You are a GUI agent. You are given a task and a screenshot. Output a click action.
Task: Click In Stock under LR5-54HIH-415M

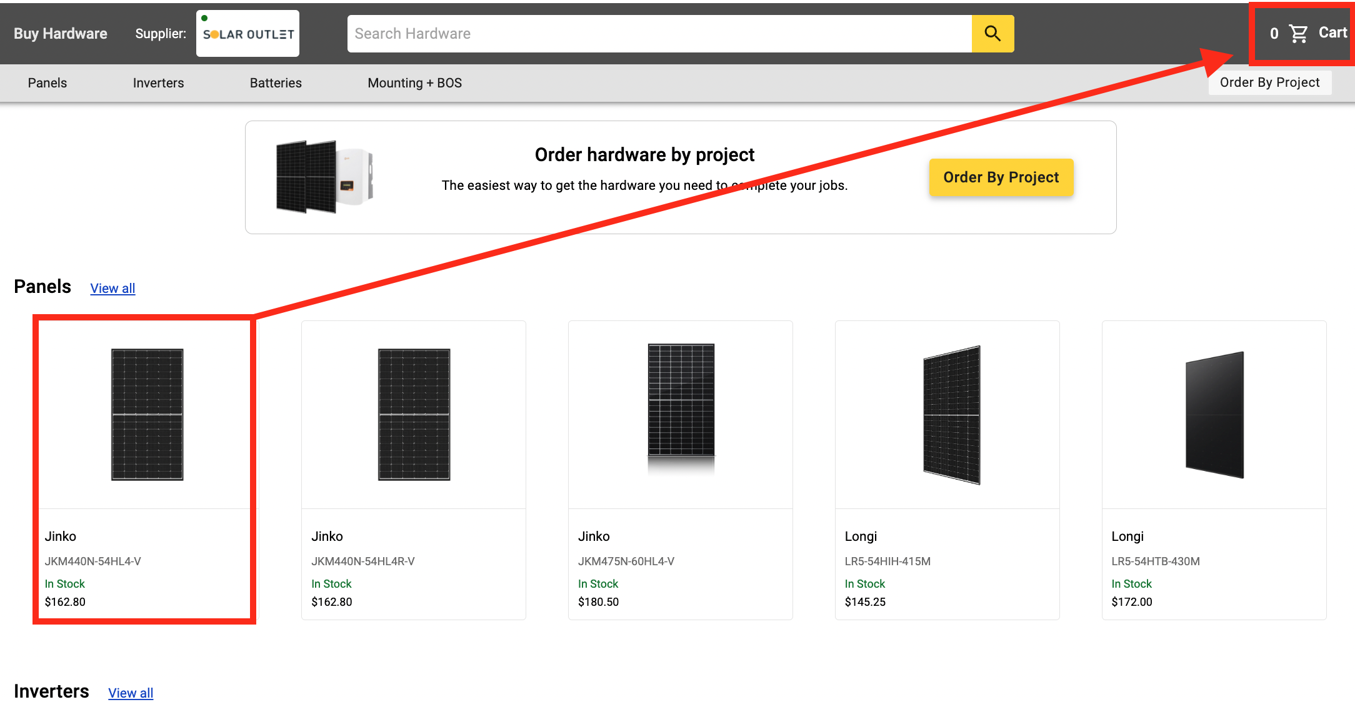[865, 584]
